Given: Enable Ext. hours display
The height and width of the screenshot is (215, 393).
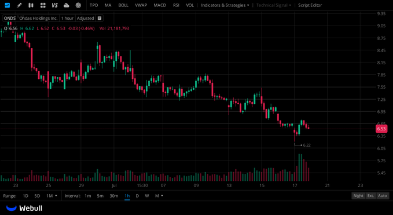Looking at the screenshot, I should click(x=370, y=196).
